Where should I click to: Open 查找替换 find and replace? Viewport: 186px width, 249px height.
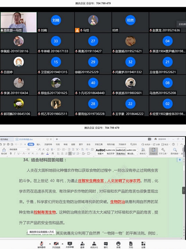coord(175,151)
